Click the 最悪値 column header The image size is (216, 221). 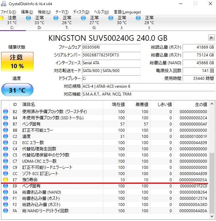point(139,105)
